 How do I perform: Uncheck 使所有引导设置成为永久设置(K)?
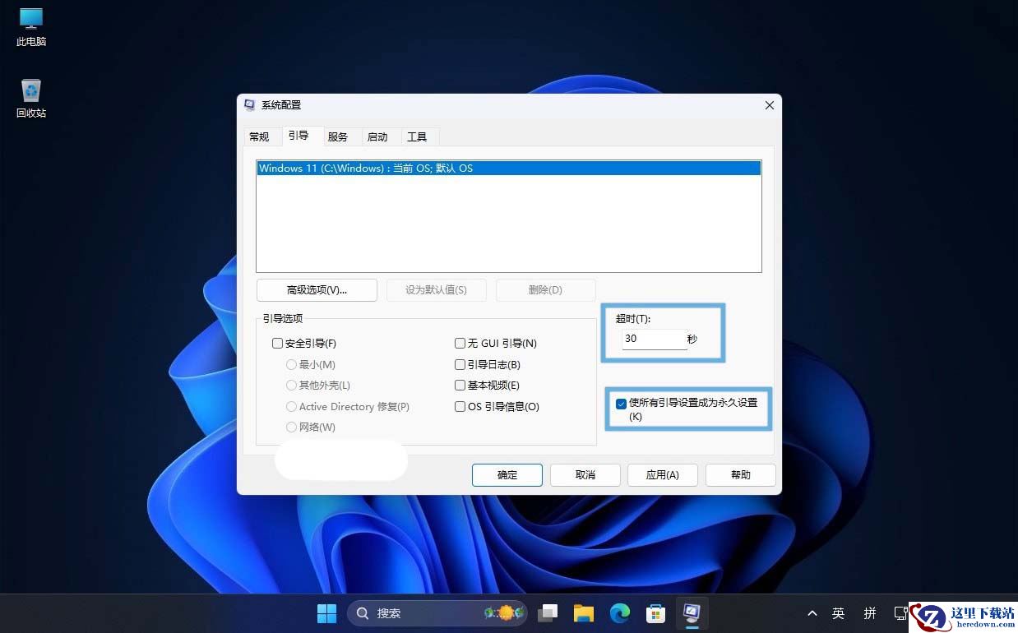click(x=621, y=404)
